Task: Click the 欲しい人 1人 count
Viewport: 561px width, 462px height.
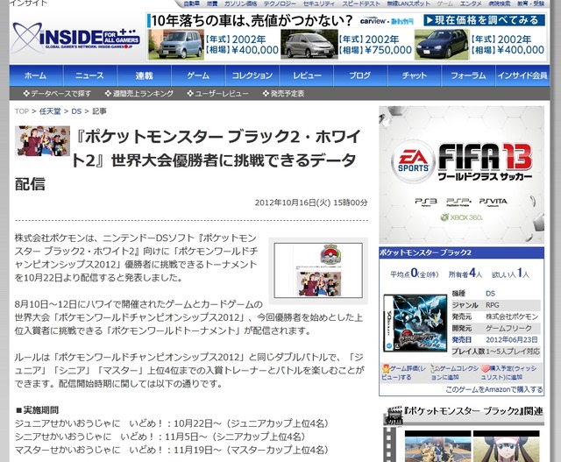Action: point(510,274)
